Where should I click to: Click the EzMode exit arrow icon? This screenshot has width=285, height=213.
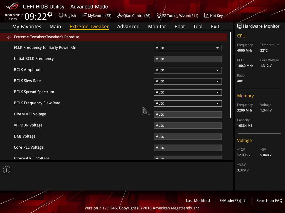click(x=244, y=201)
